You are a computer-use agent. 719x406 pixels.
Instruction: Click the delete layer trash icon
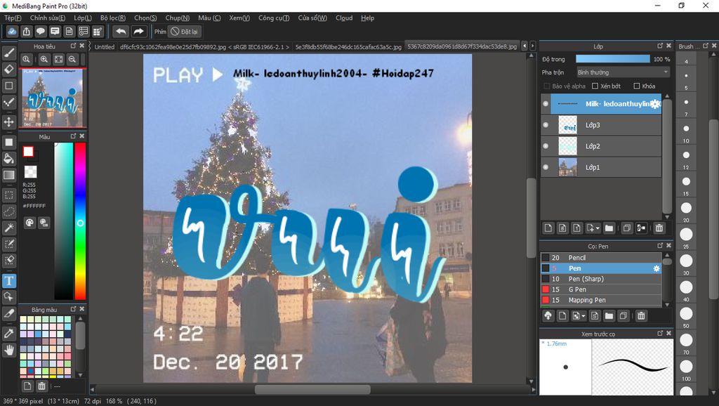659,228
